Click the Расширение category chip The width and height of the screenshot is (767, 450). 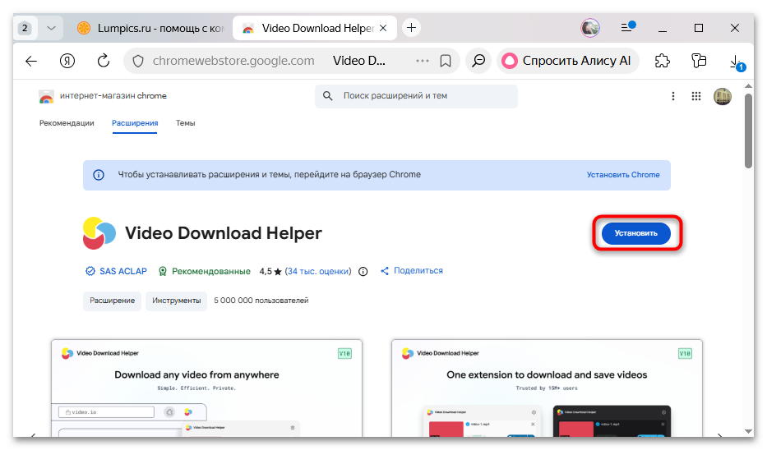pos(112,301)
